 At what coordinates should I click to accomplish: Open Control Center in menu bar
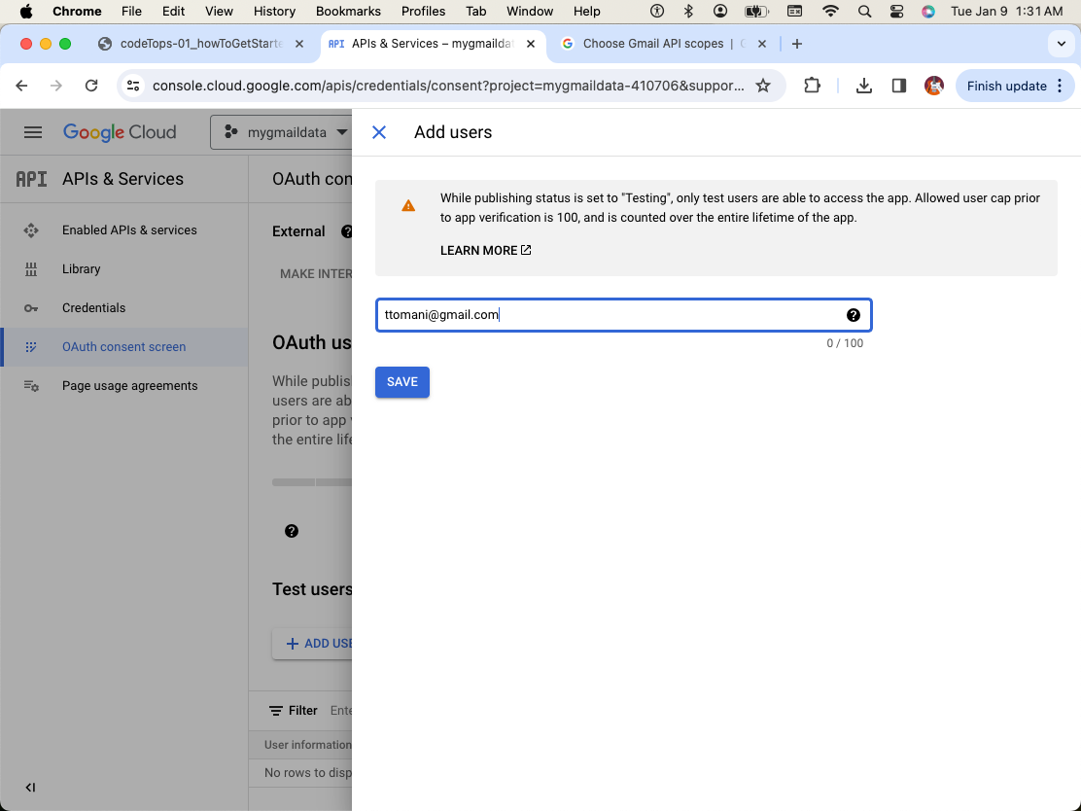(x=896, y=11)
